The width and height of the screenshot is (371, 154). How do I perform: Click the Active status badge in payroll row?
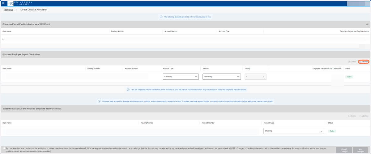pos(349,77)
